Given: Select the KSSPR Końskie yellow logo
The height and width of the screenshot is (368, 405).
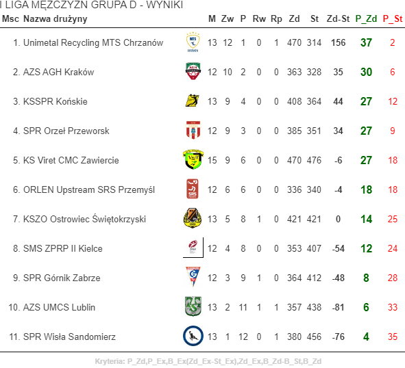Looking at the screenshot, I should 193,101.
